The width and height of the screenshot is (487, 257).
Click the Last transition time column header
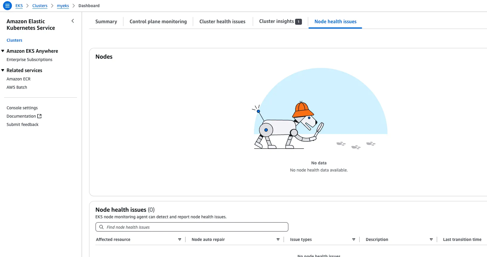pos(462,239)
